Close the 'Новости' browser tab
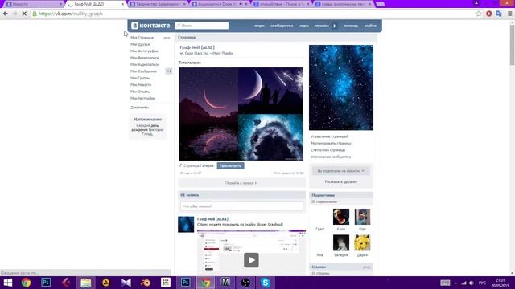This screenshot has width=515, height=289. point(61,4)
